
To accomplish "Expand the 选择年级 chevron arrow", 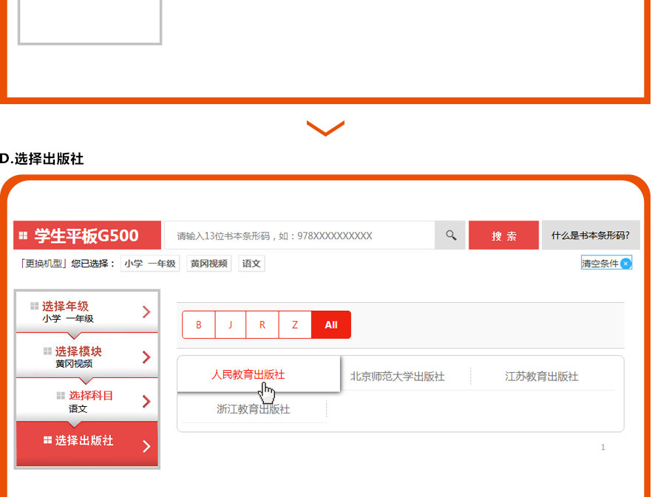I will (x=146, y=312).
